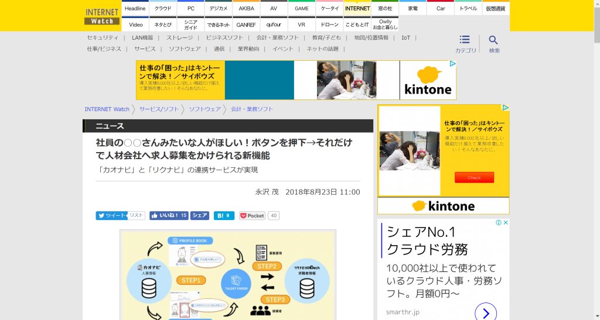Image resolution: width=600 pixels, height=320 pixels.
Task: Open ネットの話題 category
Action: 323,49
